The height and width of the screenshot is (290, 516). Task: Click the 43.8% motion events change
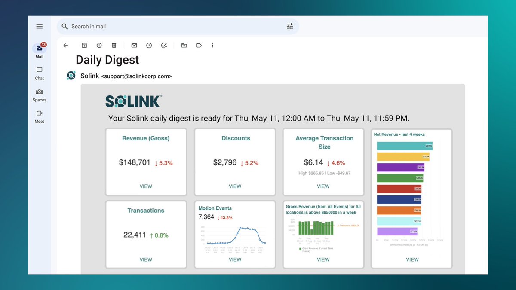coord(224,217)
